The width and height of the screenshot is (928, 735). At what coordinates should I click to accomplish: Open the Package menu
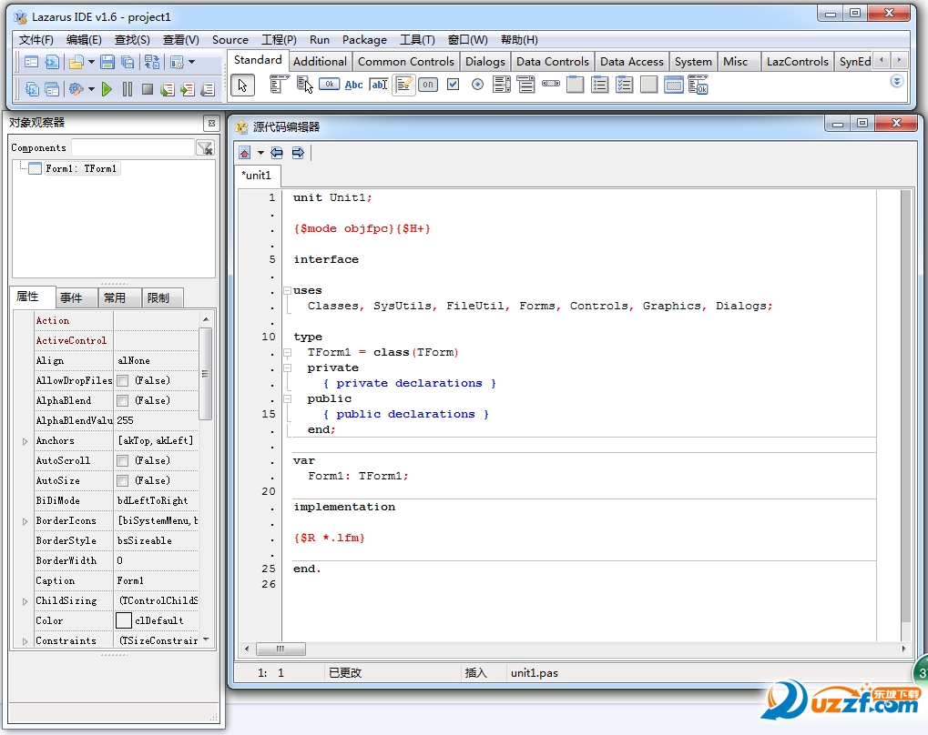(x=364, y=40)
